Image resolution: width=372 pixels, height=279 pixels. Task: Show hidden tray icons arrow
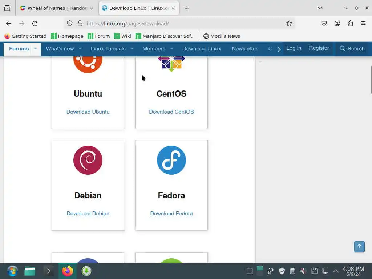pos(335,271)
